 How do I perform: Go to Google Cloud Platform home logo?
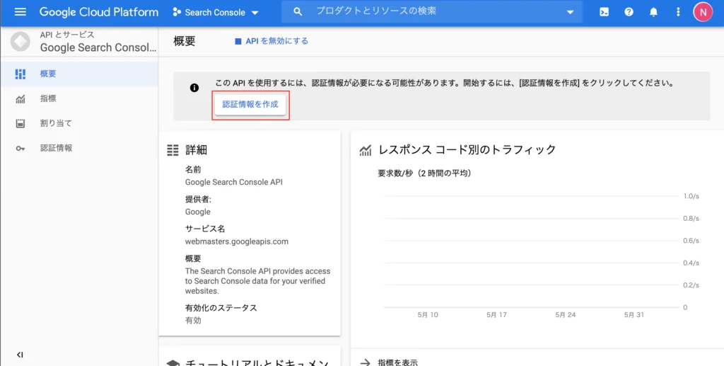click(99, 12)
